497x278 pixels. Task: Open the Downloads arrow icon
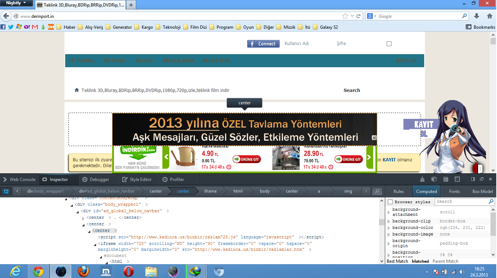[477, 16]
